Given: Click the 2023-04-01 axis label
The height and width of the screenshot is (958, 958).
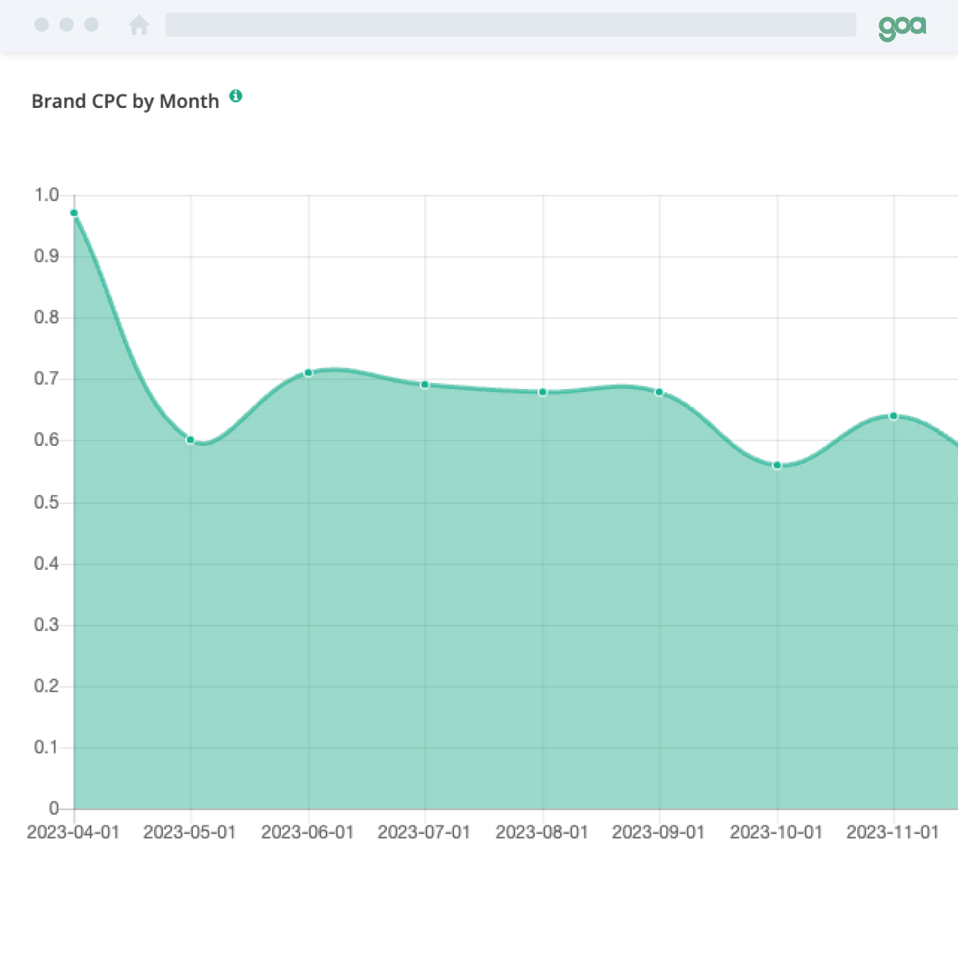Looking at the screenshot, I should pos(73,832).
